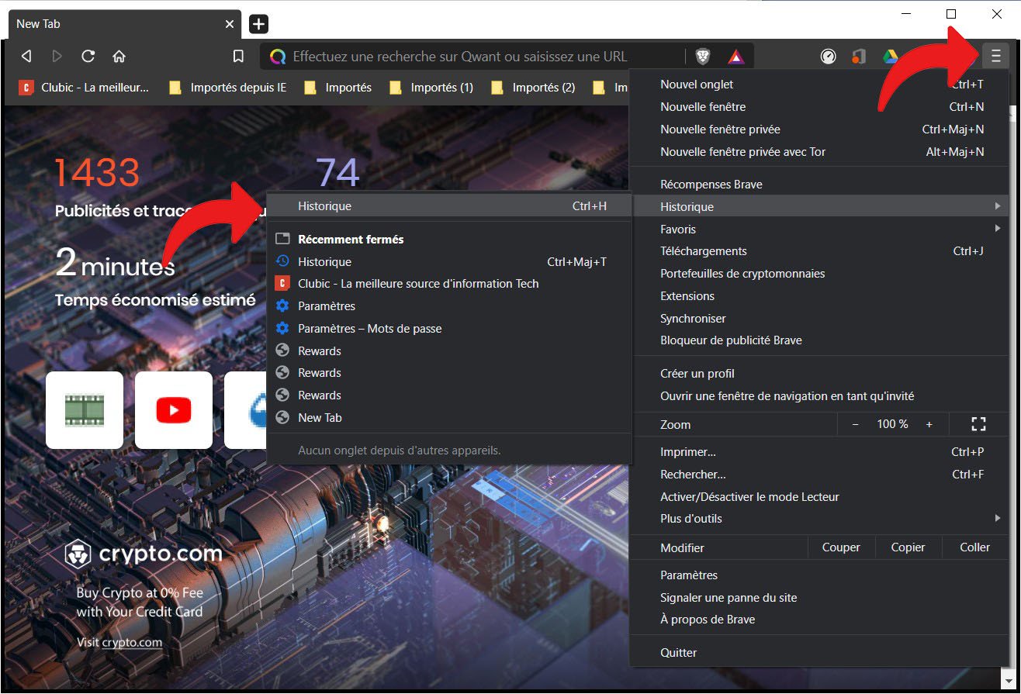Click the Google Drive extension icon
The width and height of the screenshot is (1021, 694).
click(x=890, y=56)
